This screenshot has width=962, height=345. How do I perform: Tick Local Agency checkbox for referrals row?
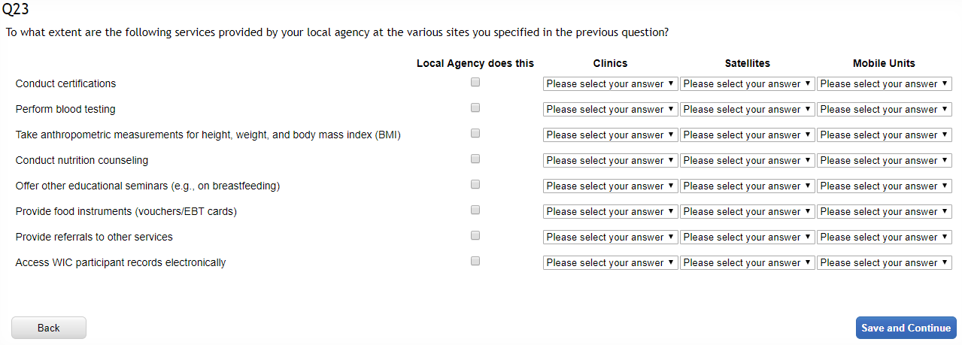pyautogui.click(x=475, y=236)
